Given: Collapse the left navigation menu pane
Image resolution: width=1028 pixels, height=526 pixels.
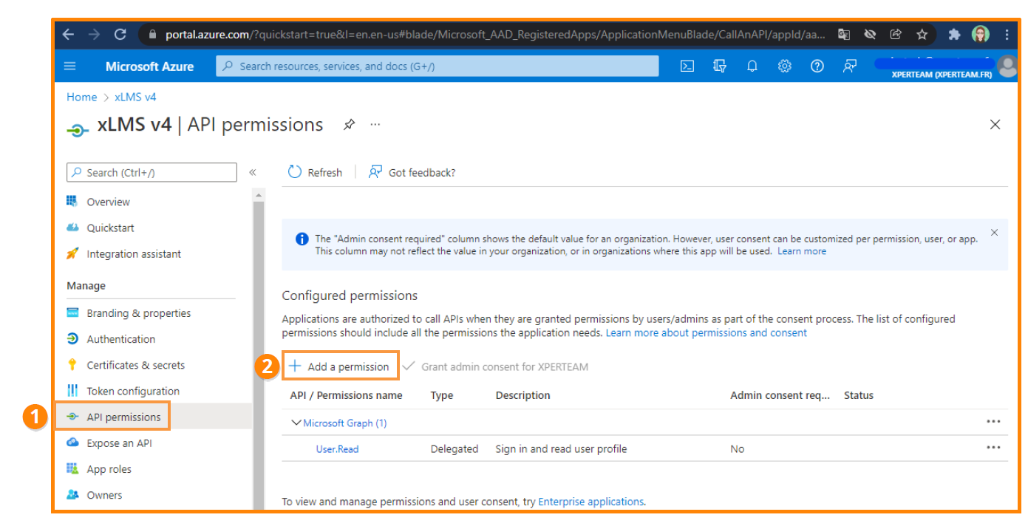Looking at the screenshot, I should tap(252, 172).
